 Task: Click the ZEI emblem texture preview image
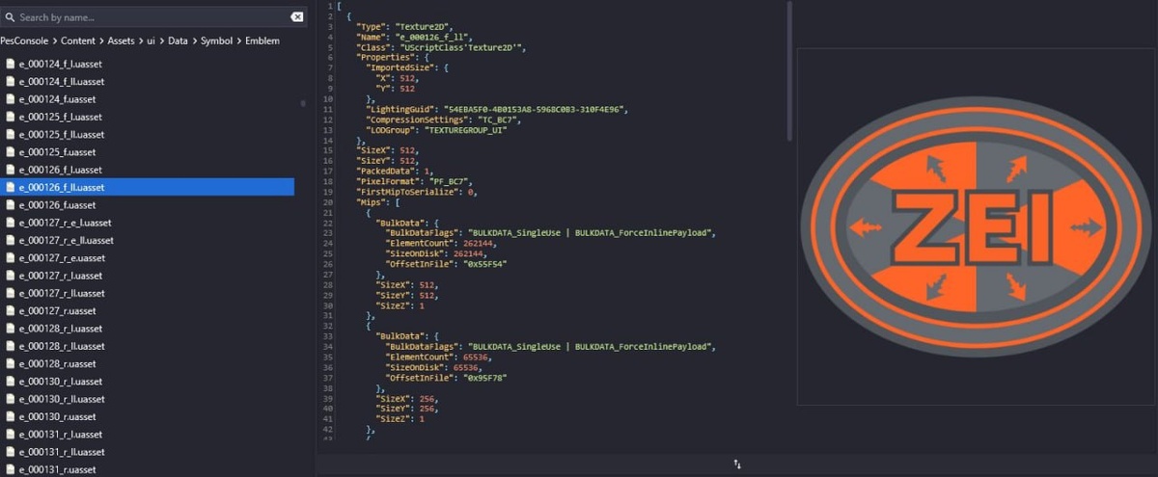[976, 225]
